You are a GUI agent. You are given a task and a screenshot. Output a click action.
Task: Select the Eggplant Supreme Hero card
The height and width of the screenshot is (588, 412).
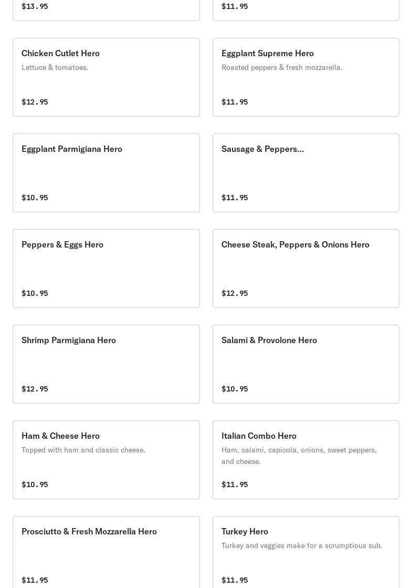(x=305, y=77)
